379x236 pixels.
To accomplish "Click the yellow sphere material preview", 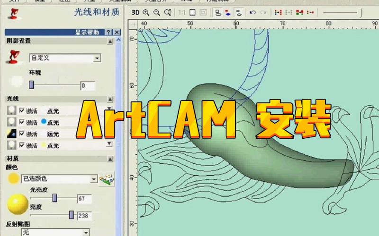I will 18,204.
